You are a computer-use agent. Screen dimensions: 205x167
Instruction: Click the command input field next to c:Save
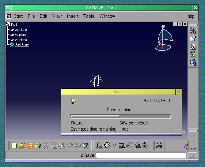point(141,155)
